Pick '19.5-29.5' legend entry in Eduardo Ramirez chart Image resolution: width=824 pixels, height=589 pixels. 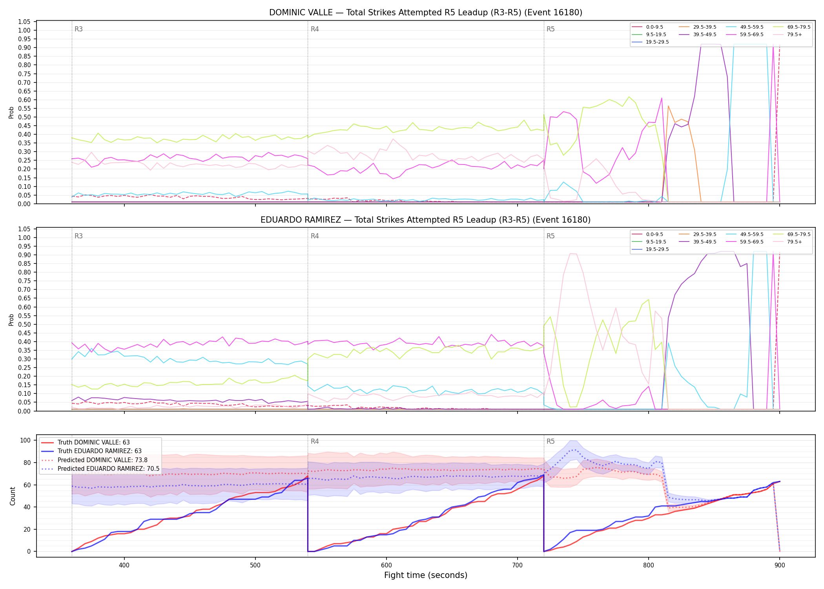click(651, 249)
